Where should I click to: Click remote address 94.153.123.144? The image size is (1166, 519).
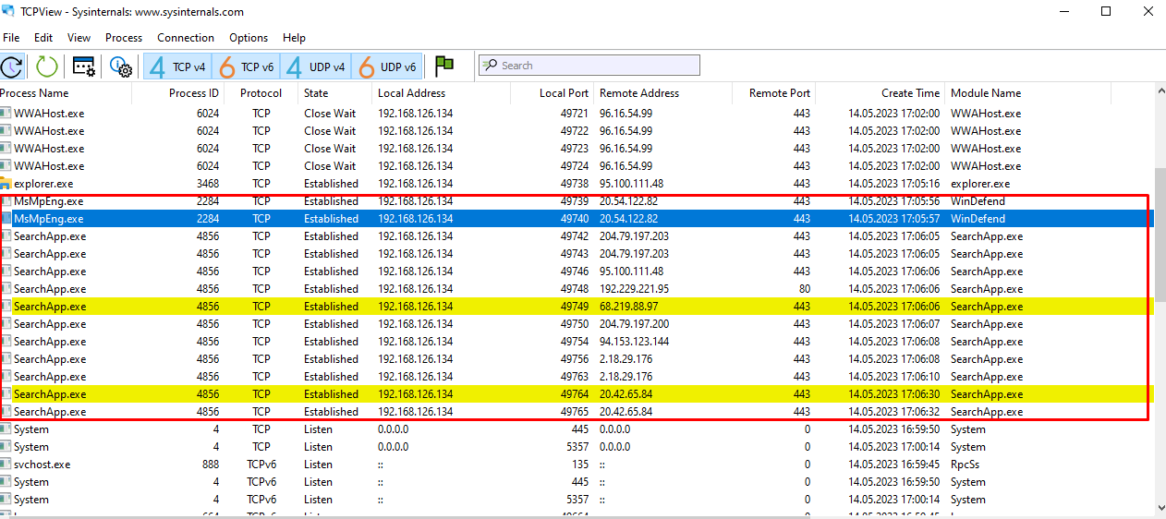click(634, 342)
